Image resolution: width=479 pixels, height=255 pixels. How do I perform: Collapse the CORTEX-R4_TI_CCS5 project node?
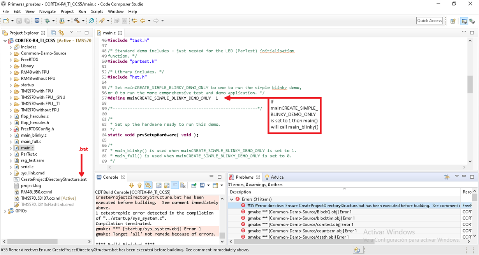(x=5, y=40)
